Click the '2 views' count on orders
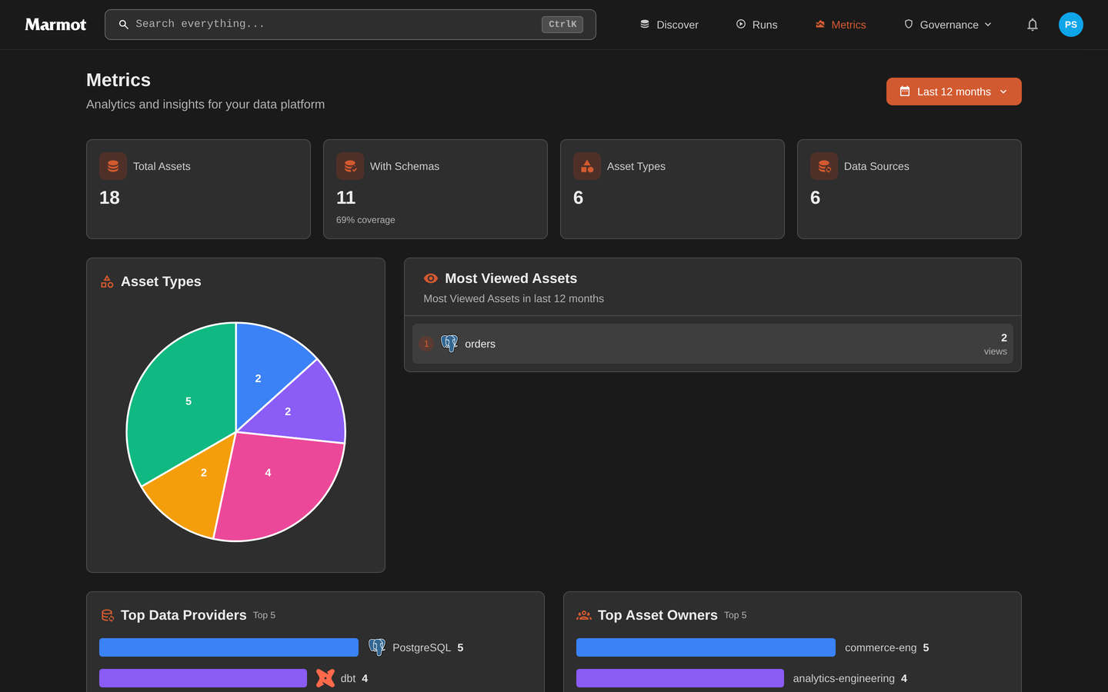 (x=996, y=344)
